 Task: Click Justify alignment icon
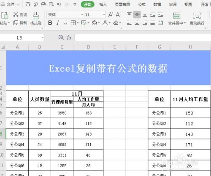point(152,23)
